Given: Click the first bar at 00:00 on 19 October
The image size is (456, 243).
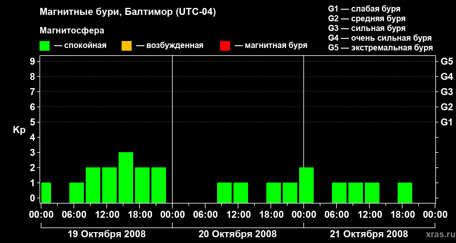Looking at the screenshot, I should point(46,193).
